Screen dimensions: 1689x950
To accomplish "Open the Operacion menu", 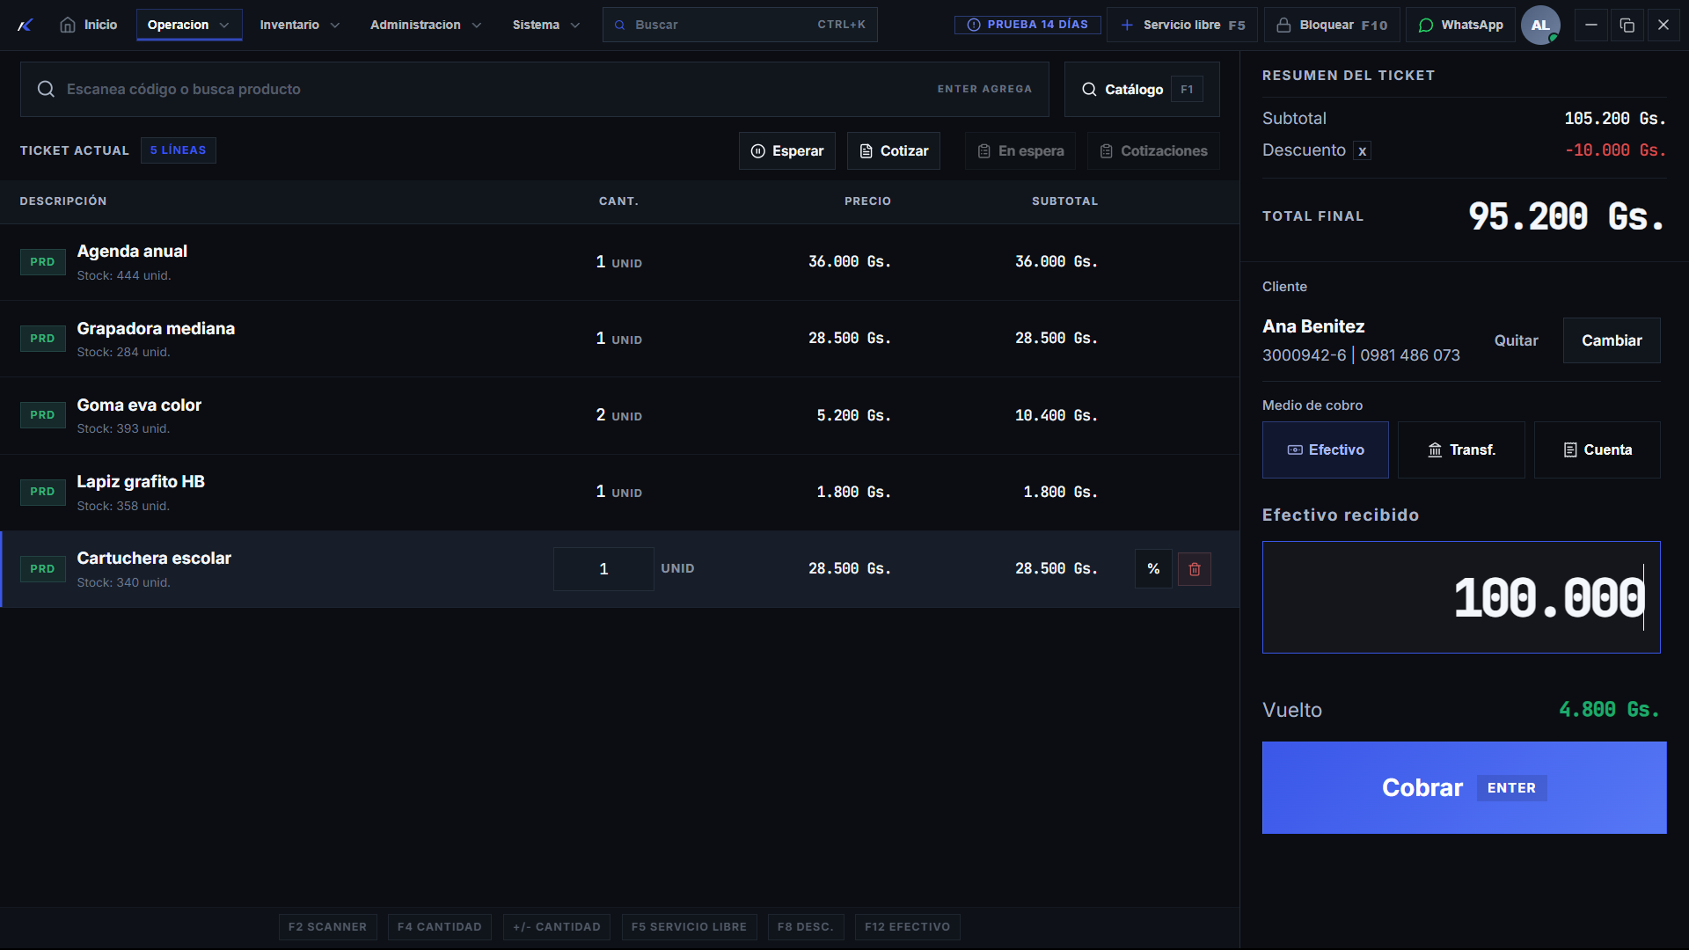I will [x=189, y=25].
